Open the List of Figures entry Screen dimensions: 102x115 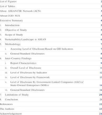(8, 2)
